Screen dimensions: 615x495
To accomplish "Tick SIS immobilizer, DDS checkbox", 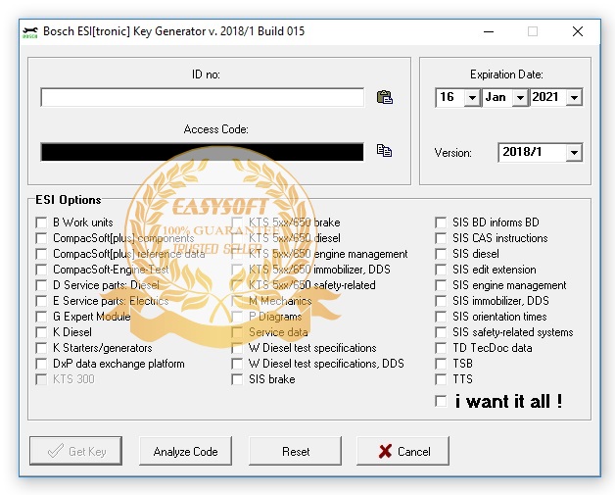I will tap(441, 301).
